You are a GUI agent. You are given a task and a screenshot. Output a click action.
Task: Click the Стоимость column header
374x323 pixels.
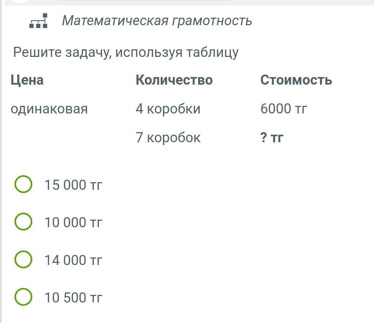296,80
